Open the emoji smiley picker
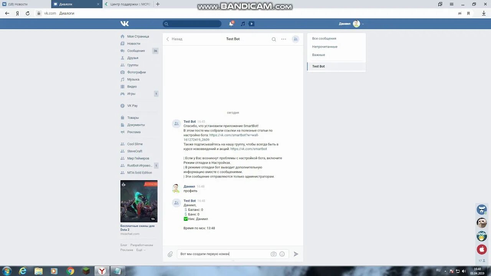 click(282, 254)
